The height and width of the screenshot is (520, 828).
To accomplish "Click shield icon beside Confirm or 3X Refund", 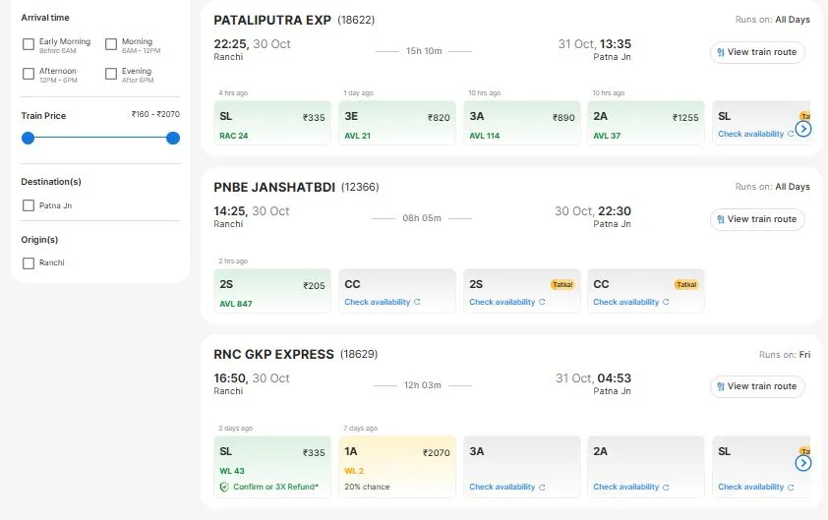I will [x=224, y=487].
